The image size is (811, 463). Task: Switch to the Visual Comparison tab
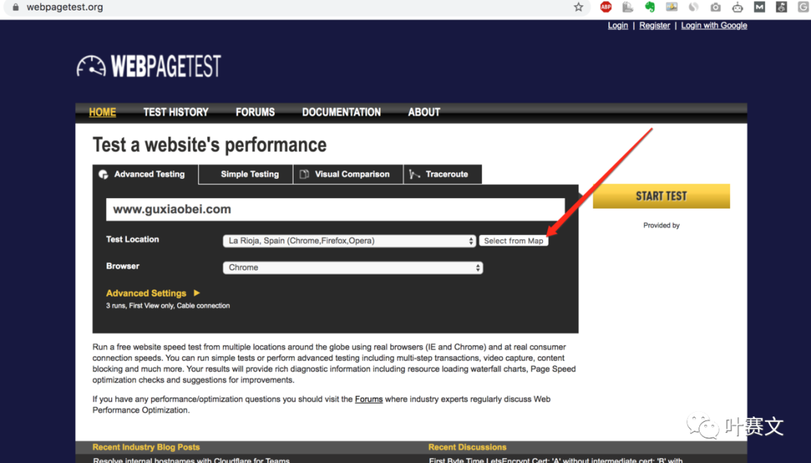pyautogui.click(x=351, y=174)
